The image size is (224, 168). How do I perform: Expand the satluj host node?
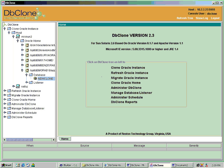click(x=14, y=86)
